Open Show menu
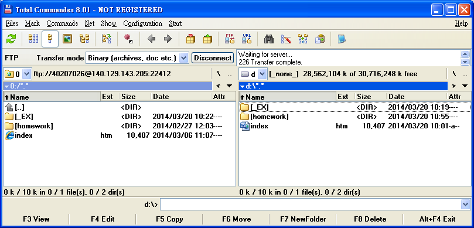The height and width of the screenshot is (228, 474). pos(108,23)
